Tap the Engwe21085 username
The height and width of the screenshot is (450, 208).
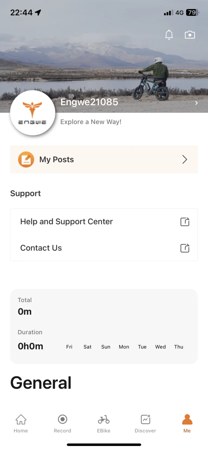[89, 102]
